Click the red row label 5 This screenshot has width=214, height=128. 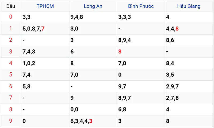click(x=11, y=75)
